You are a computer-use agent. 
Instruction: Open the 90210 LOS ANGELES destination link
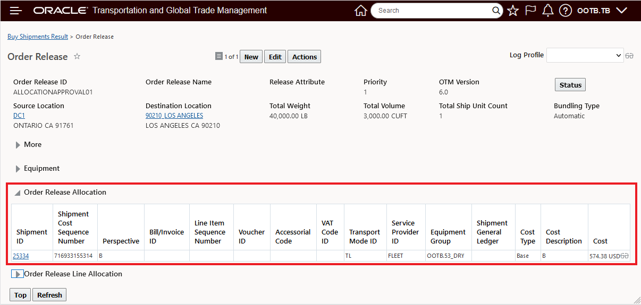pos(174,116)
